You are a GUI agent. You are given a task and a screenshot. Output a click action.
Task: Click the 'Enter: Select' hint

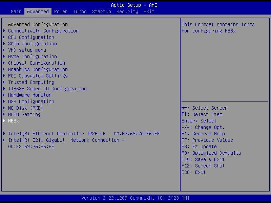pos(199,121)
